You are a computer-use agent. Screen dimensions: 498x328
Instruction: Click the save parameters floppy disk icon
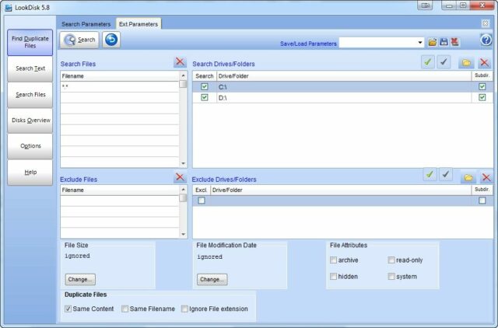click(444, 42)
